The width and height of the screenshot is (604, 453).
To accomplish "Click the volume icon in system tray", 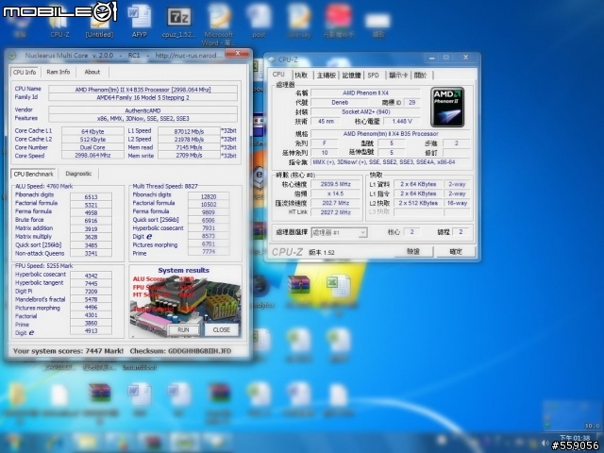I will click(x=545, y=443).
